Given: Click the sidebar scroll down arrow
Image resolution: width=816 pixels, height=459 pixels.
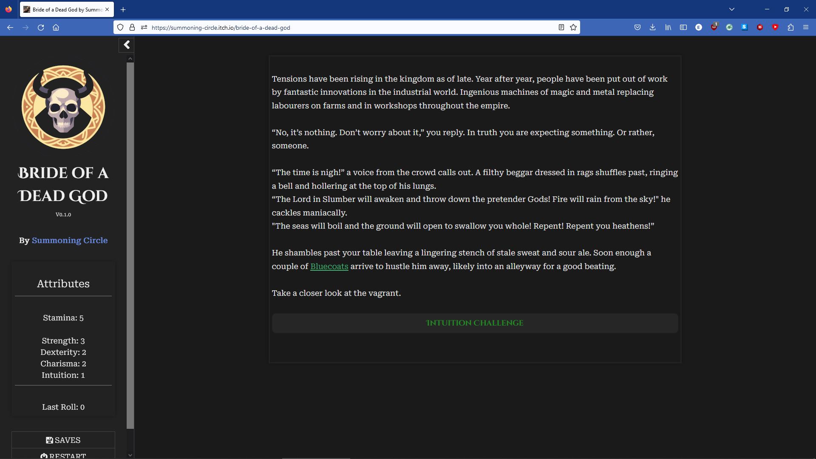Looking at the screenshot, I should [130, 455].
